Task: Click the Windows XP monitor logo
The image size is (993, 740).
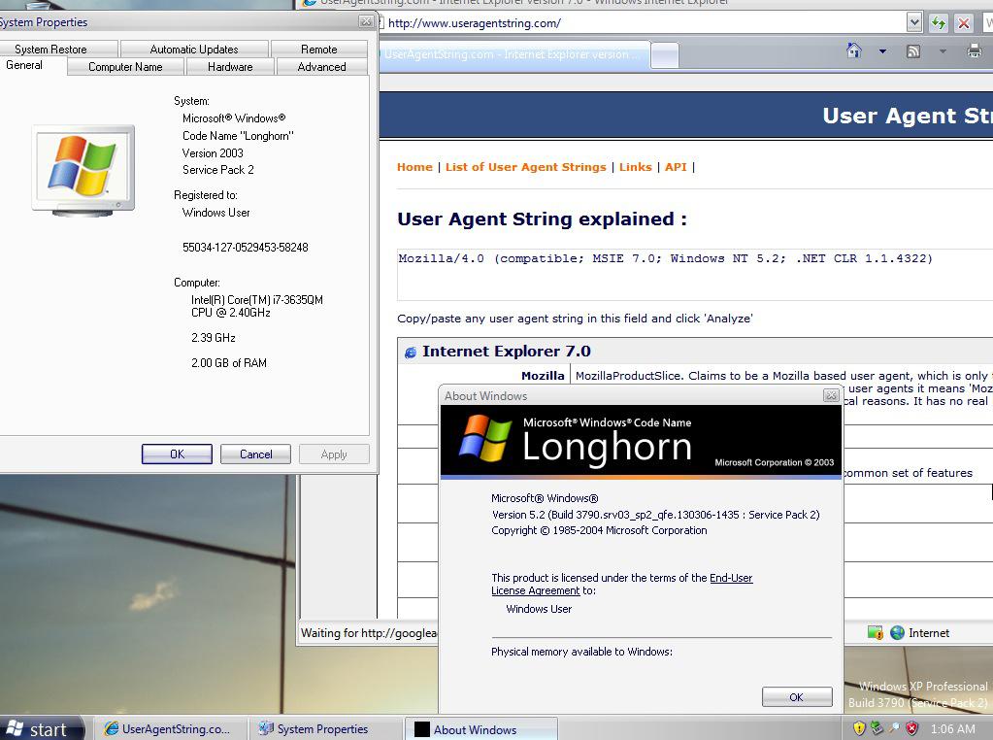Action: (x=83, y=171)
